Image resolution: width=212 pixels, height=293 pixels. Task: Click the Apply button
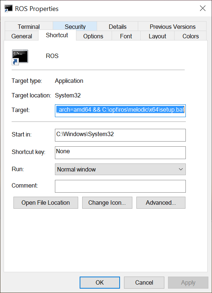click(188, 282)
